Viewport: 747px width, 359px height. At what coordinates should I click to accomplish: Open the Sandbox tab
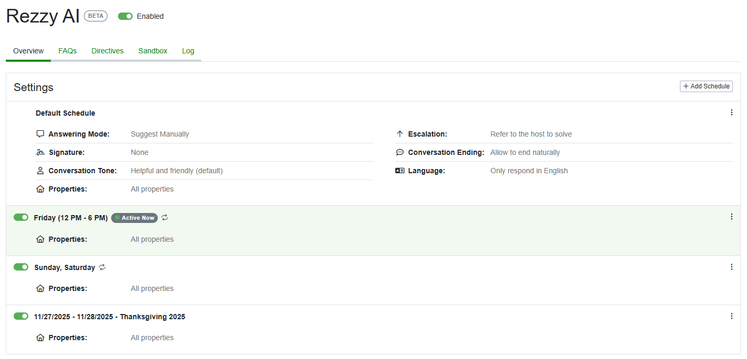[x=153, y=51]
